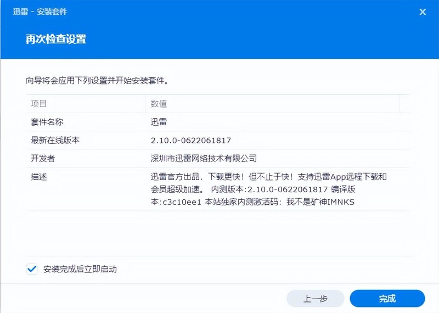The height and width of the screenshot is (313, 439).
Task: Click the 迅雷 - 安装套件 window title
Action: click(40, 12)
